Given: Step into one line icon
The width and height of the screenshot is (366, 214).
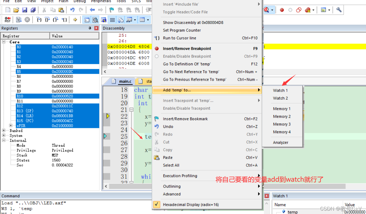Looking at the screenshot, I should [39, 20].
